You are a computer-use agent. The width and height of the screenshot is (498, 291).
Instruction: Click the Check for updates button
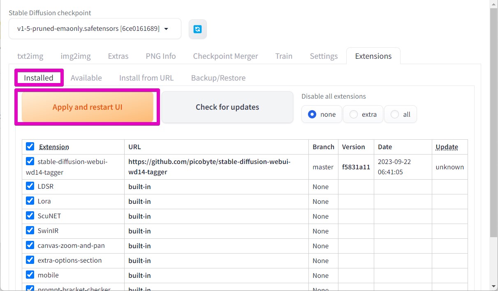tap(227, 107)
